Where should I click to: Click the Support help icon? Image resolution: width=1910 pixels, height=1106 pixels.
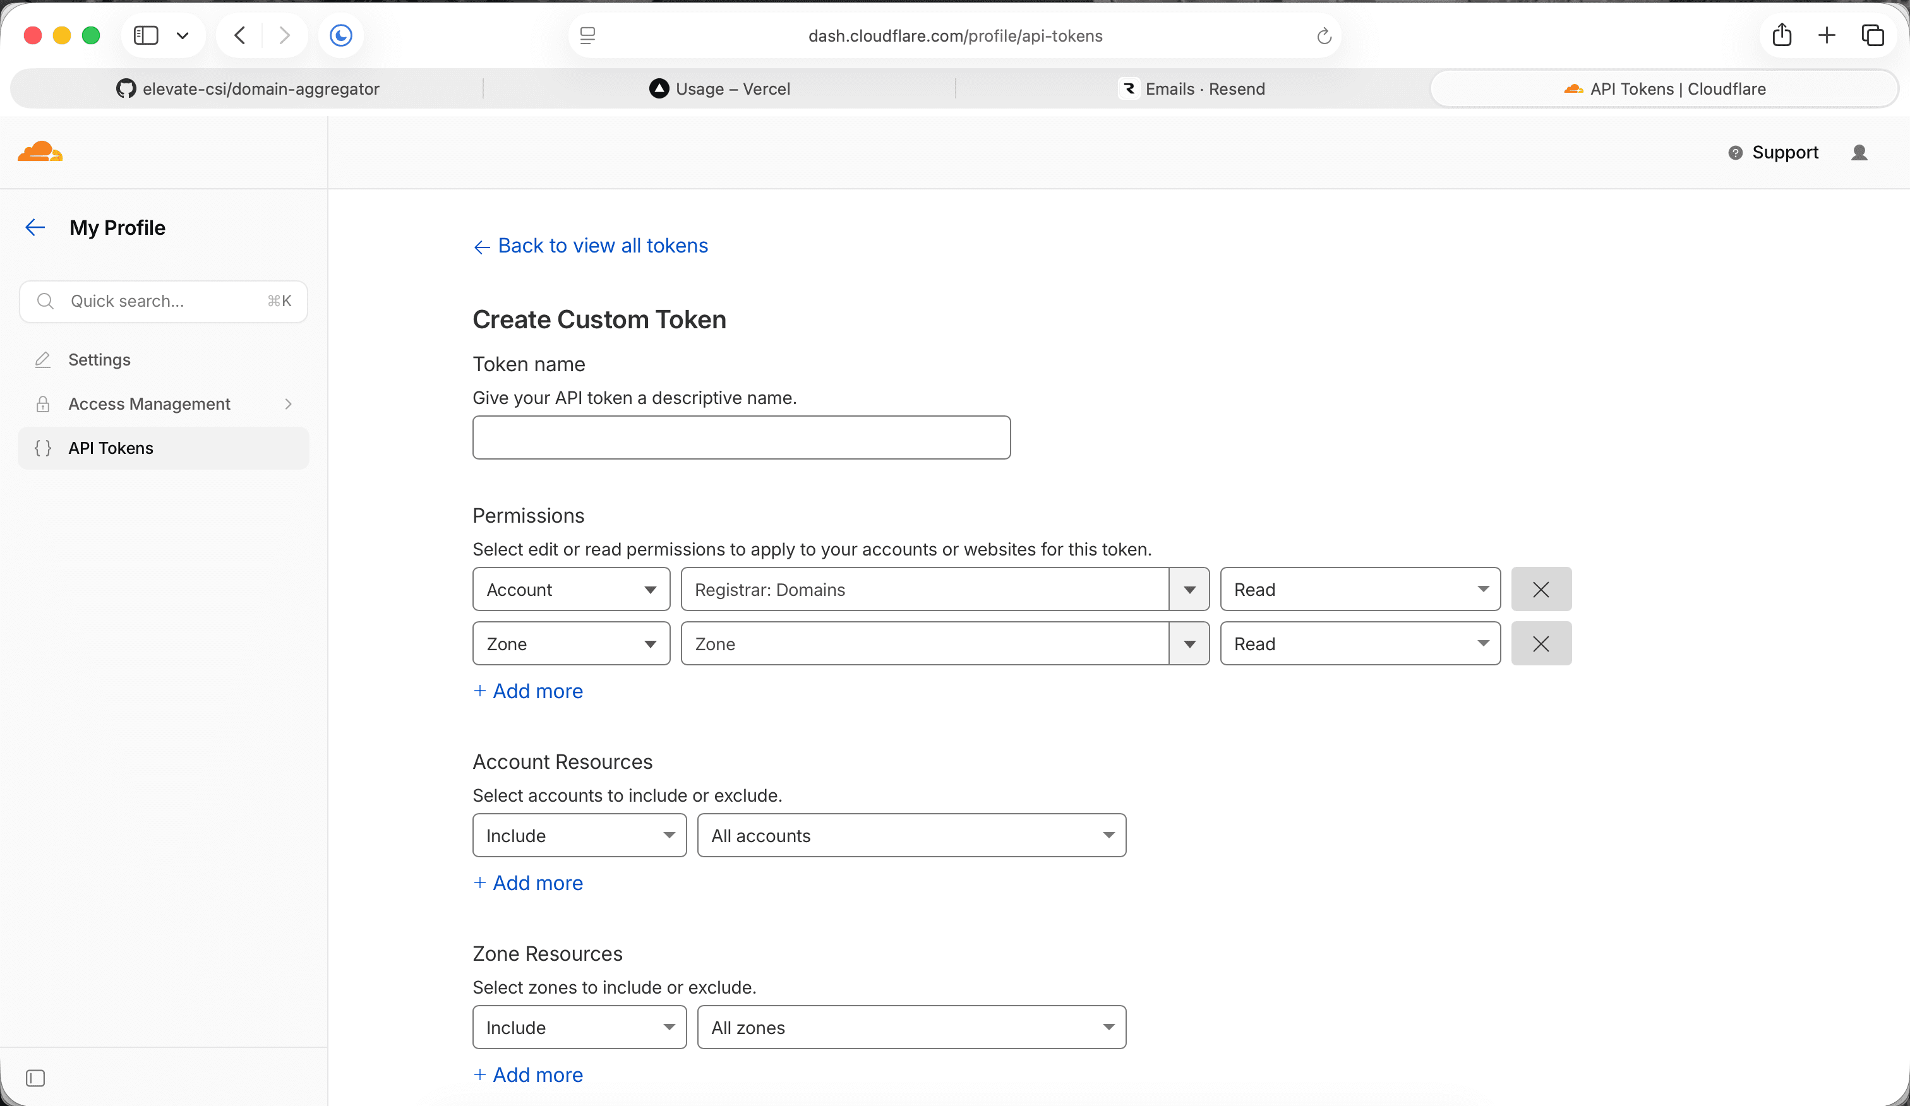click(1735, 153)
